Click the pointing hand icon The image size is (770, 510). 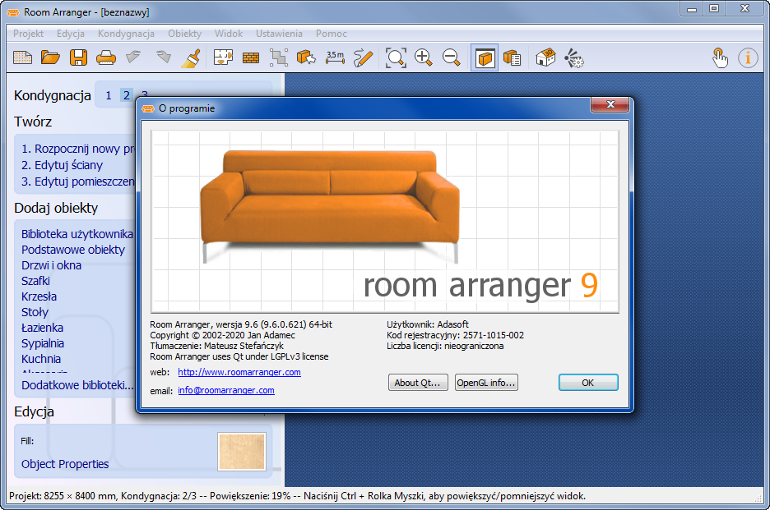[720, 57]
